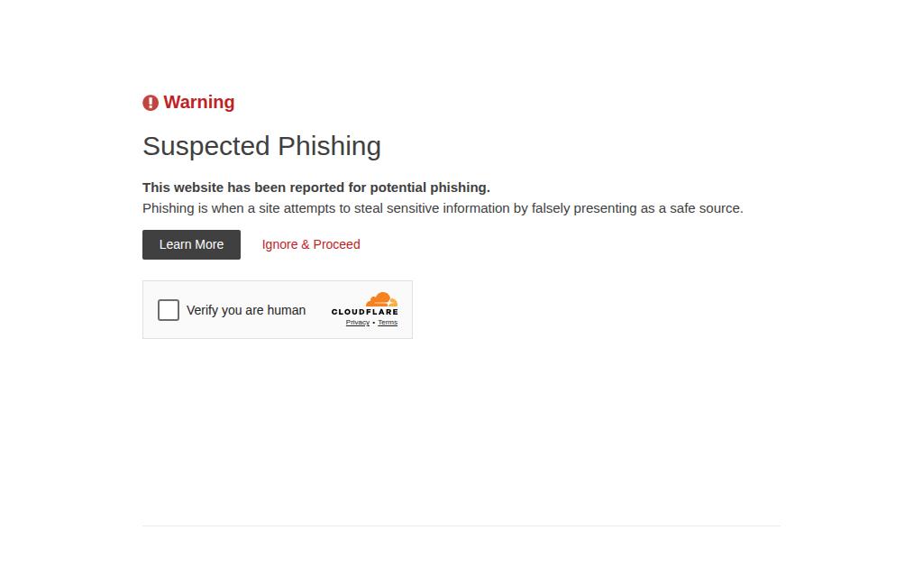Click the red warning exclamation icon
Screen dimensions: 923x567
tap(151, 103)
